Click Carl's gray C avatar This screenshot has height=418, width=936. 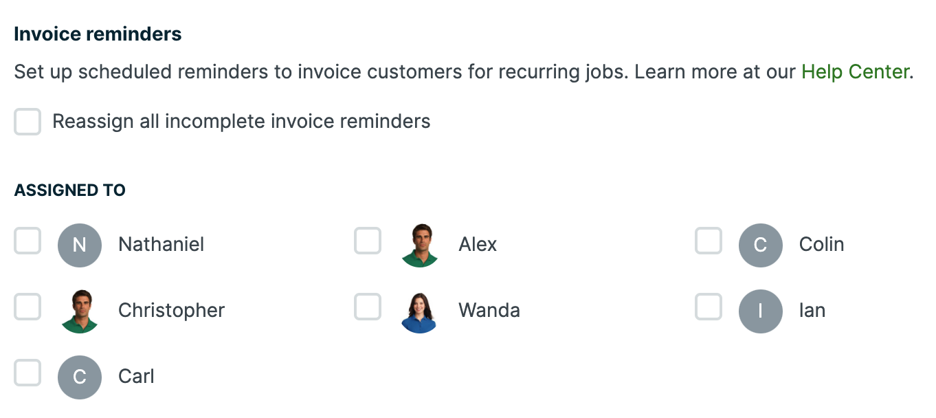[80, 377]
